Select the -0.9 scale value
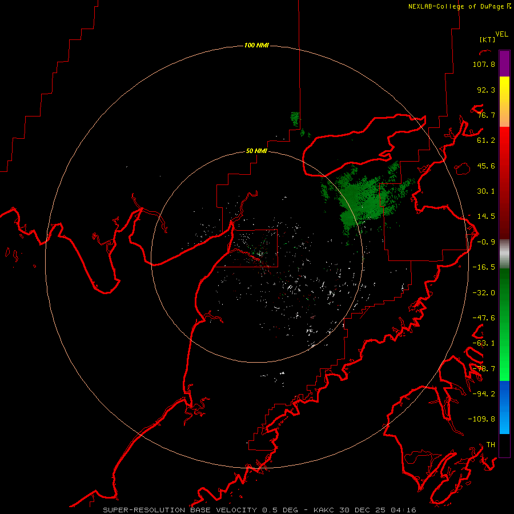 click(486, 242)
